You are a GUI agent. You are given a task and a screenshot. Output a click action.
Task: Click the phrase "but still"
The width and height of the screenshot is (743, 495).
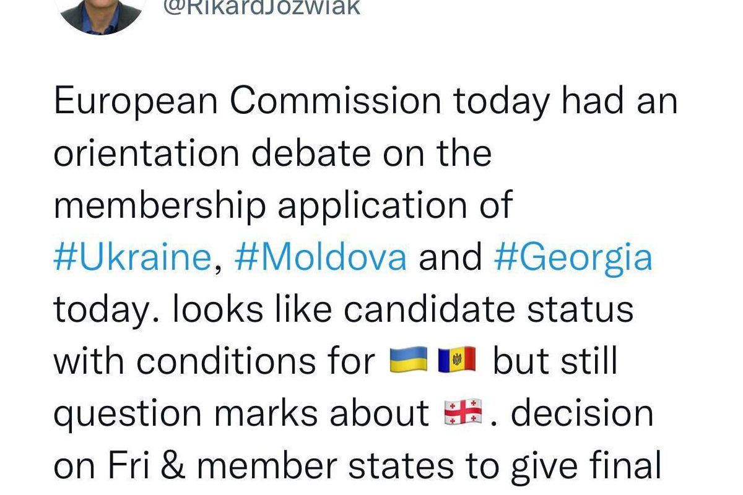(555, 361)
